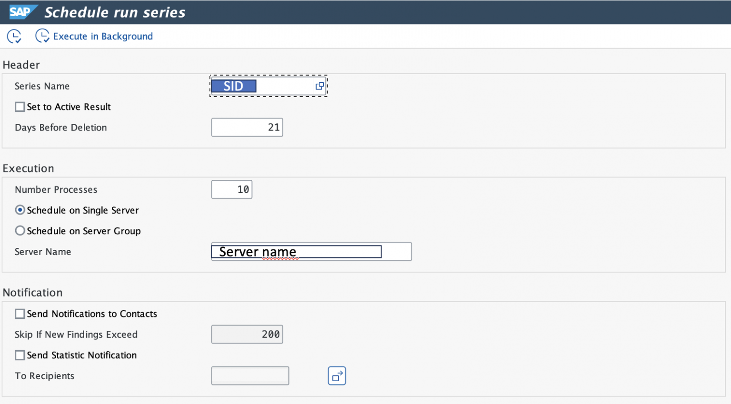The image size is (731, 404).
Task: Choose Schedule on Server Group option
Action: 20,231
